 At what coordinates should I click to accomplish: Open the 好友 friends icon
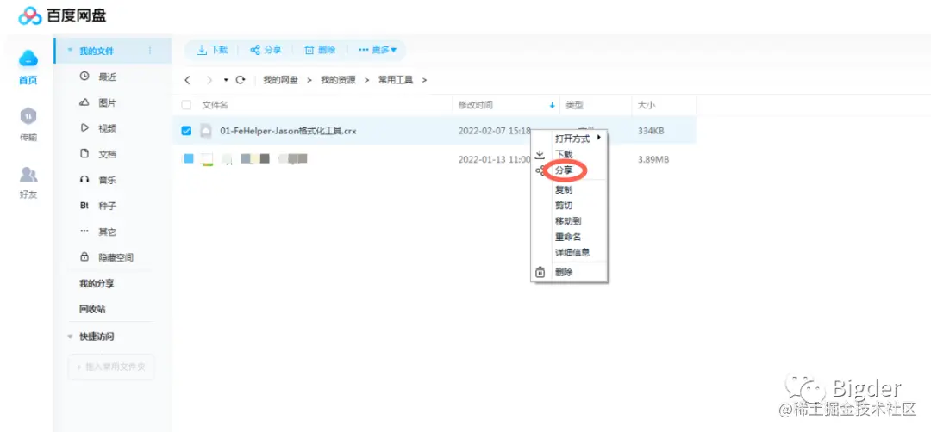click(x=28, y=174)
